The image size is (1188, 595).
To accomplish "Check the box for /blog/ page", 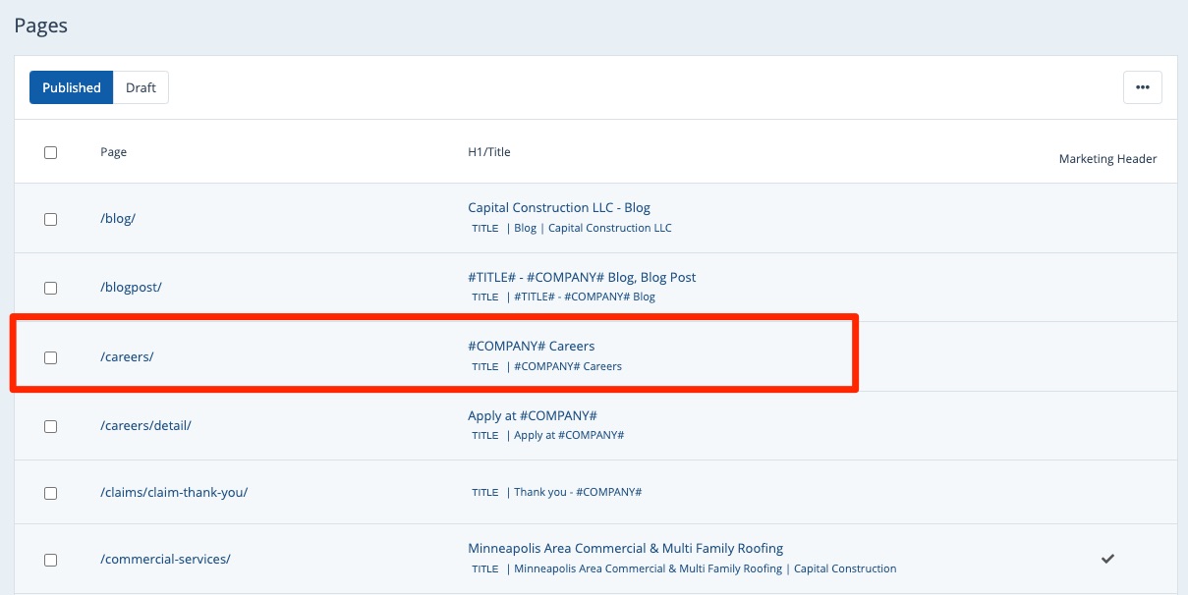I will point(51,219).
